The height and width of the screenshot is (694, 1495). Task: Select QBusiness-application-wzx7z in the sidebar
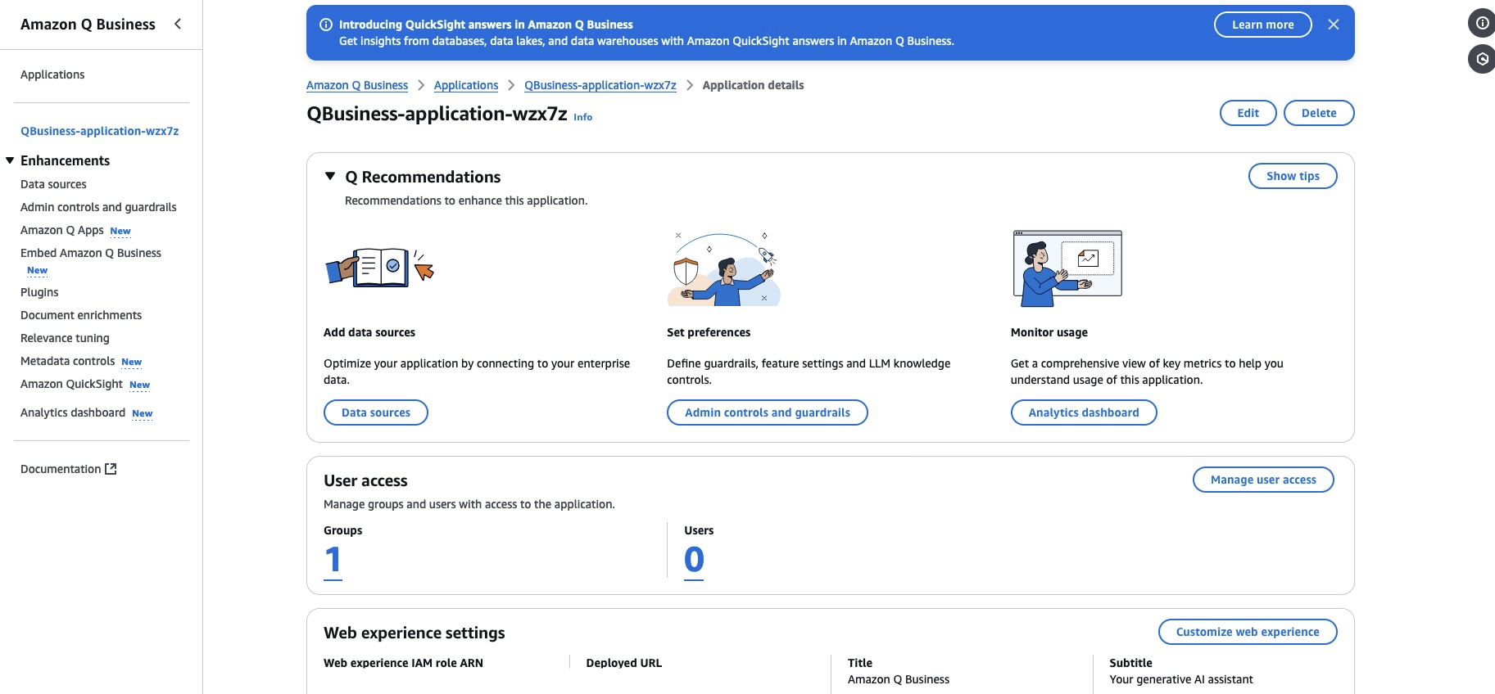(100, 131)
